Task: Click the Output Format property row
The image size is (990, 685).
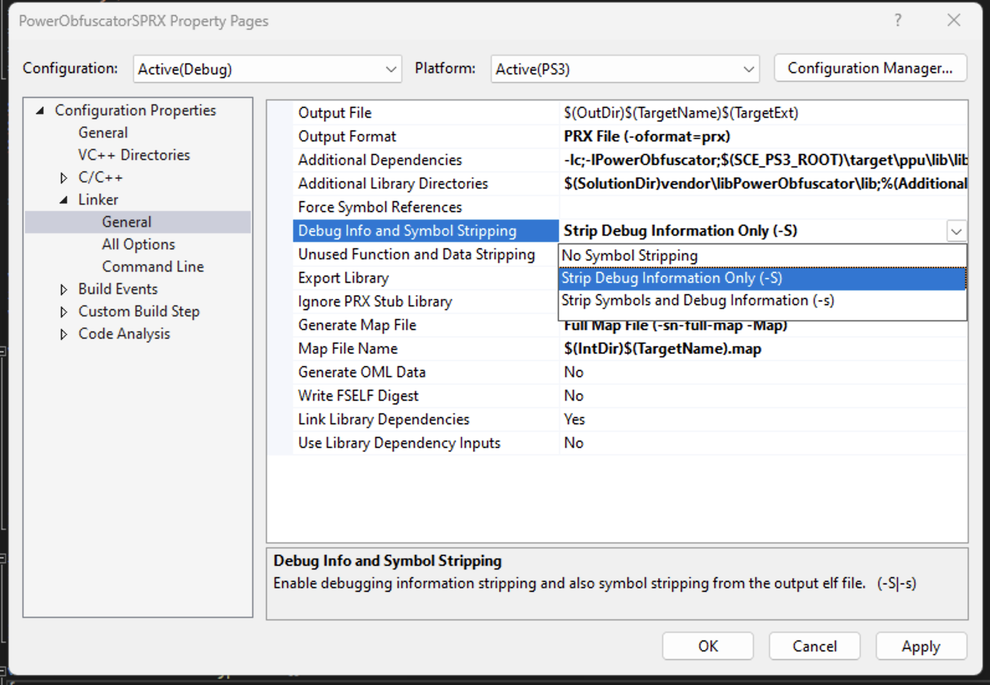Action: click(630, 137)
